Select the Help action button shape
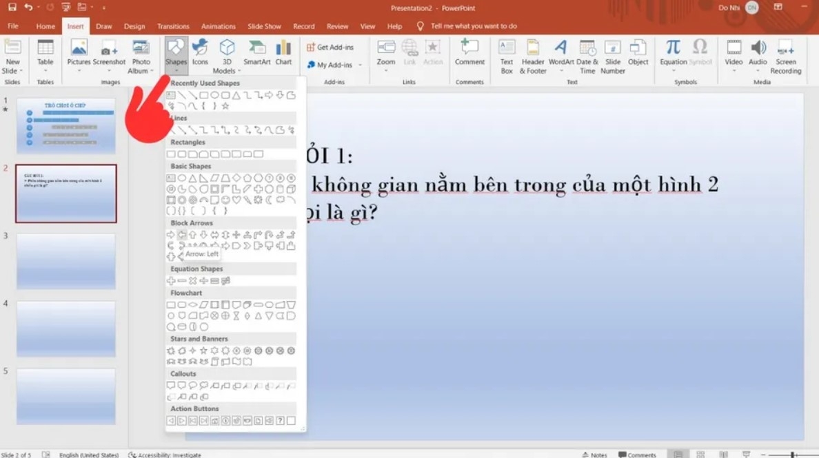This screenshot has height=458, width=819. tap(280, 420)
